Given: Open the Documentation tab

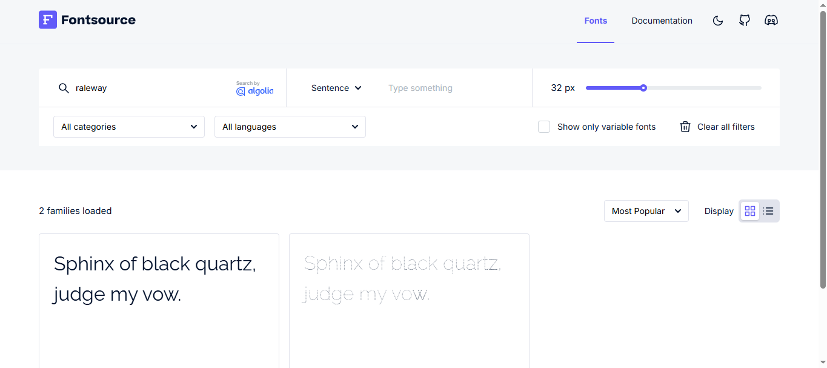Looking at the screenshot, I should coord(662,21).
